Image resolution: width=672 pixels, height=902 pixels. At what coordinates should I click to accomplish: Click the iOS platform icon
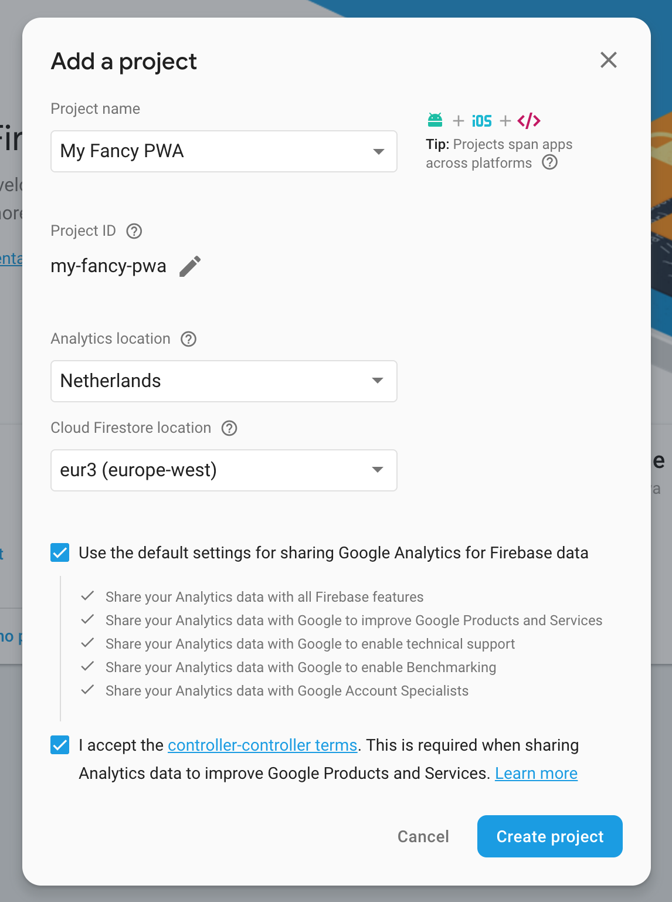click(x=482, y=121)
